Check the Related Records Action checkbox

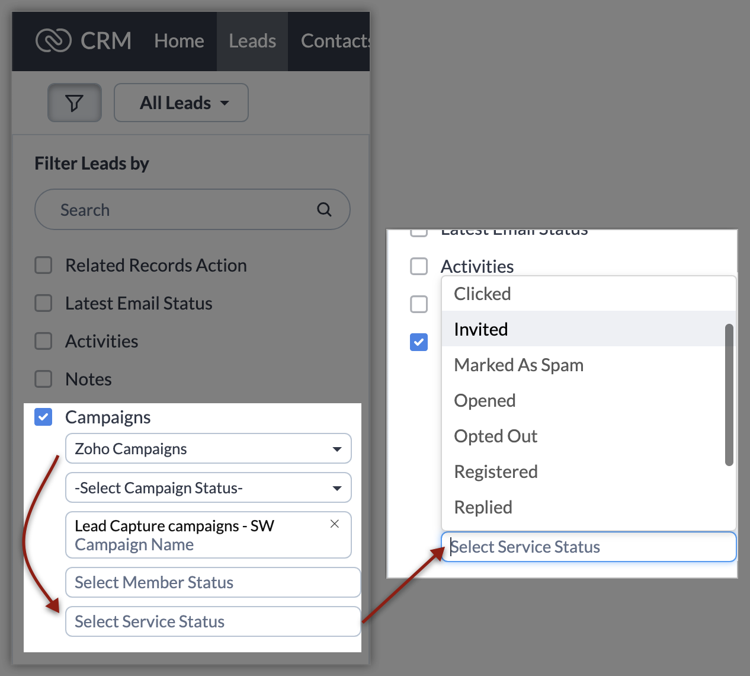pyautogui.click(x=43, y=265)
